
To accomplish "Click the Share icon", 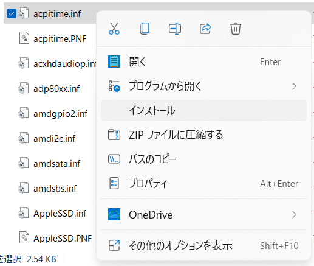I will 205,29.
